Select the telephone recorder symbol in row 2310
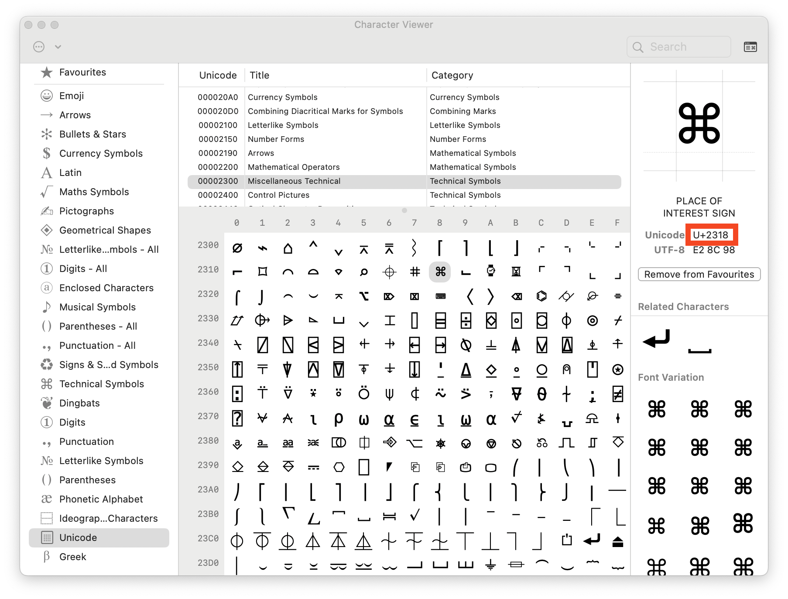Screen dimensions: 788x599 point(364,272)
